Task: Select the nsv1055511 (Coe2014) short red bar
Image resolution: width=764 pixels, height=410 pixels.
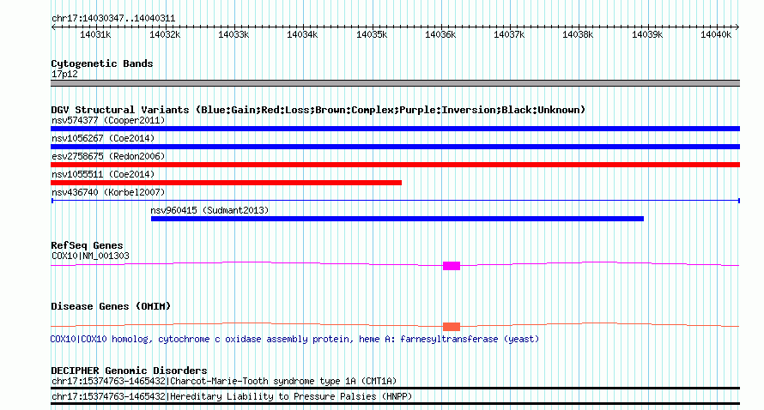Action: pos(226,183)
